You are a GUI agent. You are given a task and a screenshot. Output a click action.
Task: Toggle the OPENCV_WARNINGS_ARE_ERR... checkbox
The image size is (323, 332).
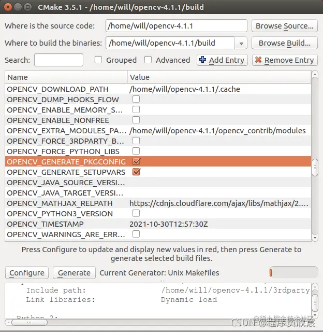[136, 234]
